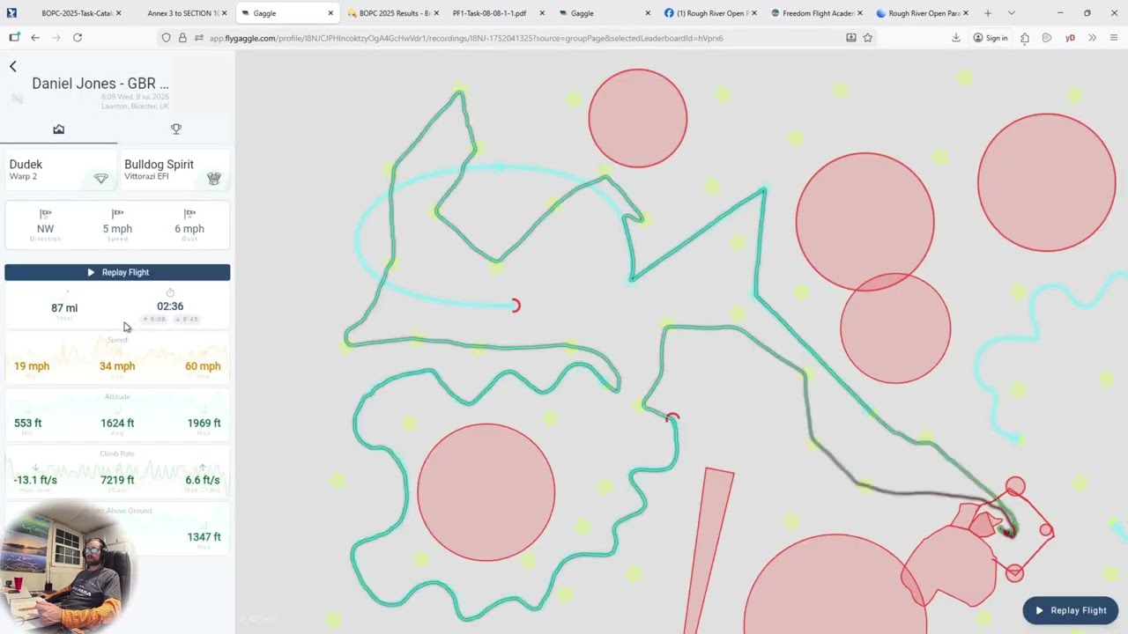Toggle reader view in address bar
This screenshot has height=634, width=1128.
(850, 38)
